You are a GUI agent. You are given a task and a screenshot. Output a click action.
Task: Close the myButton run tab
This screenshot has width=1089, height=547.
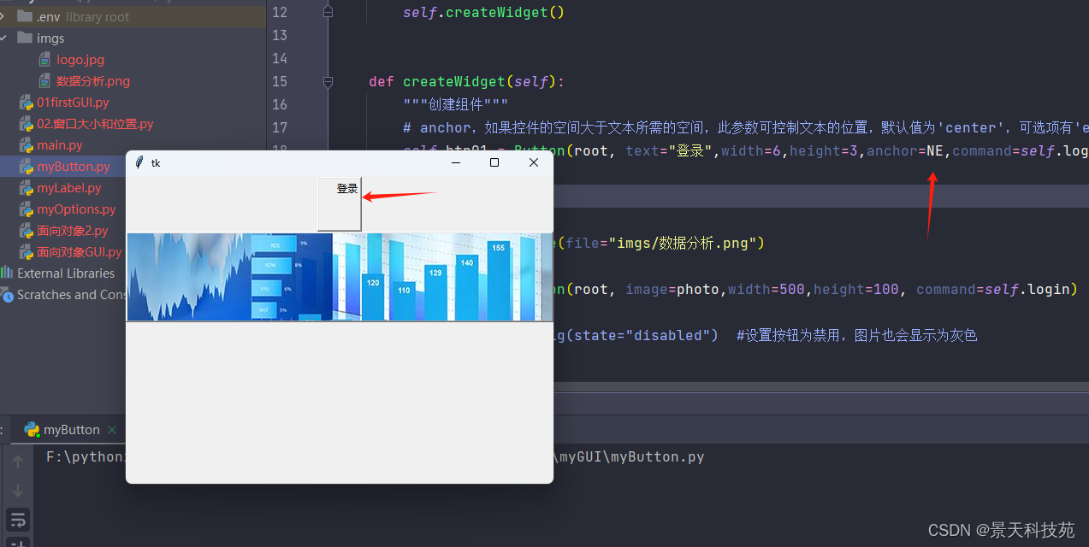coord(112,430)
